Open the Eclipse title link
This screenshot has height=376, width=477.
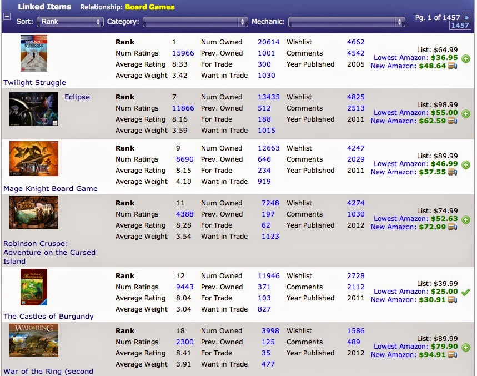pyautogui.click(x=77, y=97)
